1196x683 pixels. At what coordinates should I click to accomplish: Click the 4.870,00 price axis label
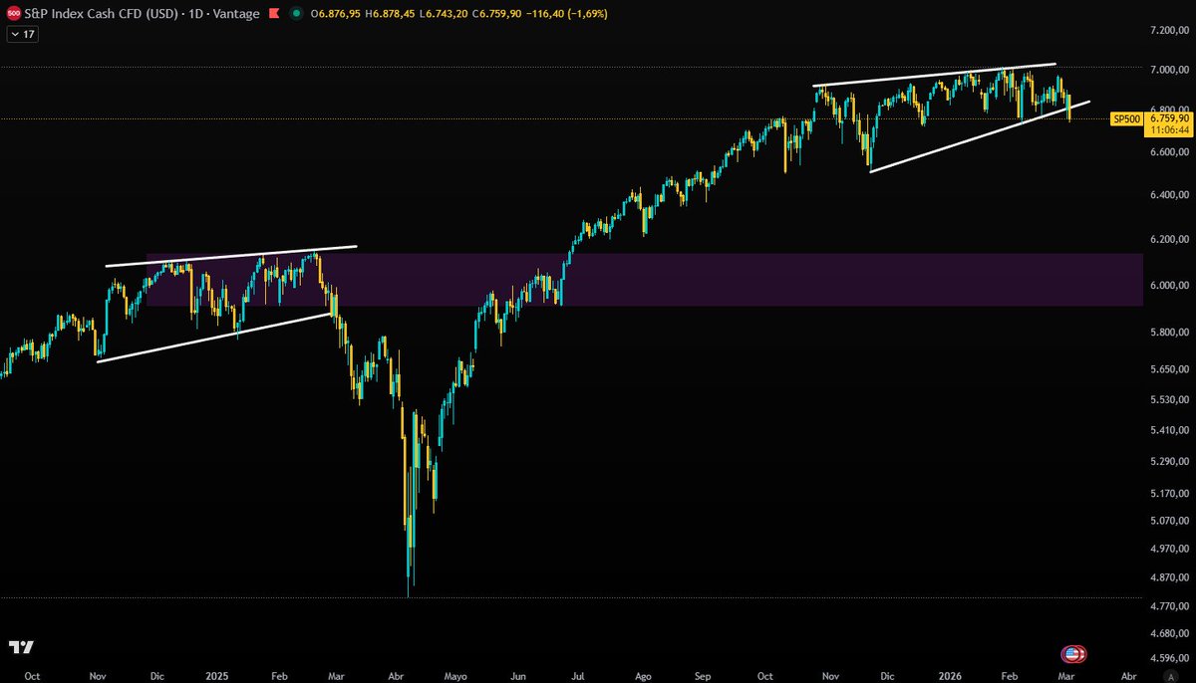[x=1170, y=577]
